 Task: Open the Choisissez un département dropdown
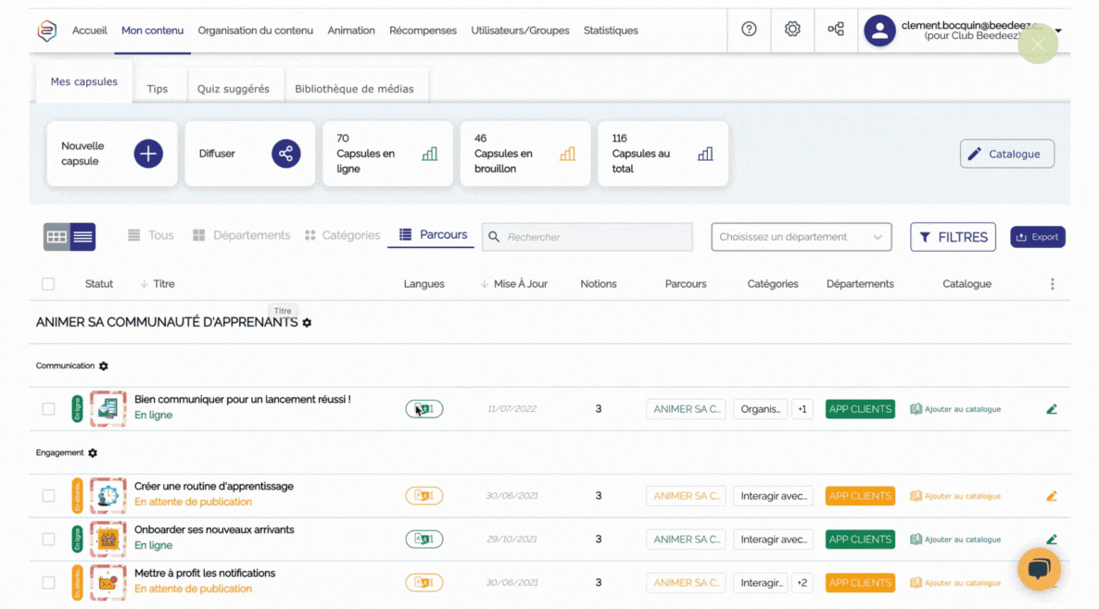pos(801,237)
